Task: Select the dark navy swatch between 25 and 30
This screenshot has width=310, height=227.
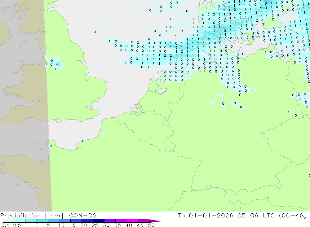Action: (99, 221)
